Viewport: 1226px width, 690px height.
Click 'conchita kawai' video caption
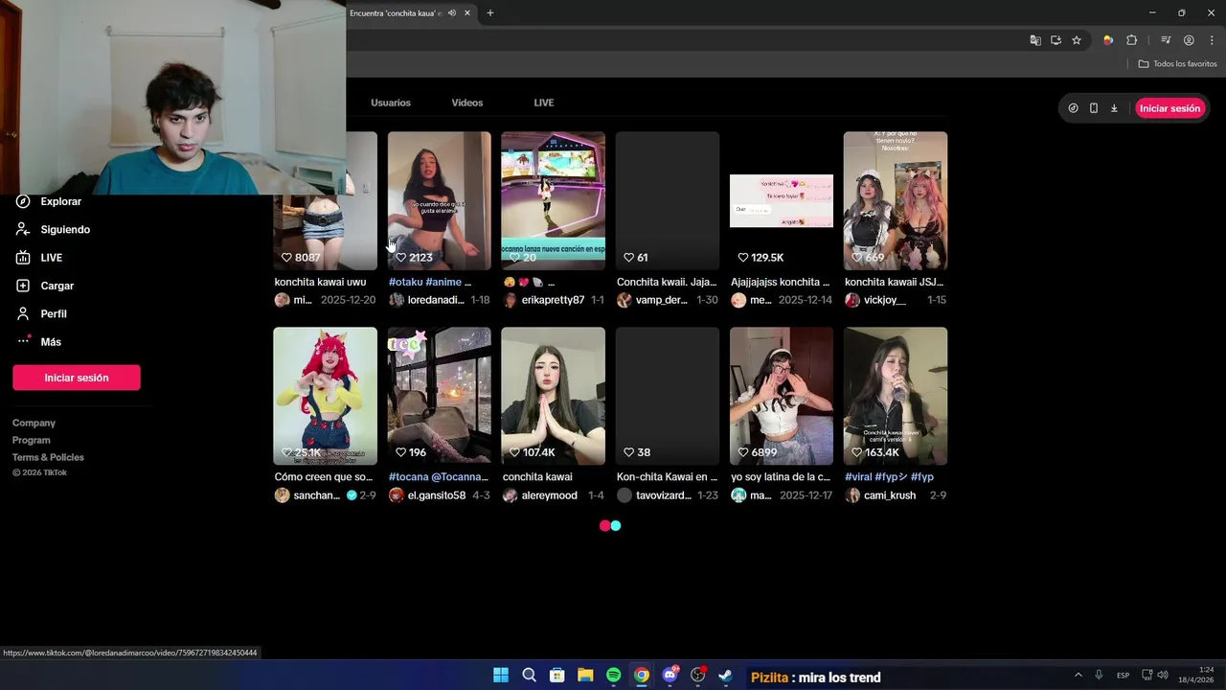pyautogui.click(x=537, y=477)
